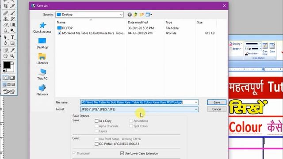Select the History Brush tool
Image resolution: width=283 pixels, height=159 pixels.
(12, 19)
